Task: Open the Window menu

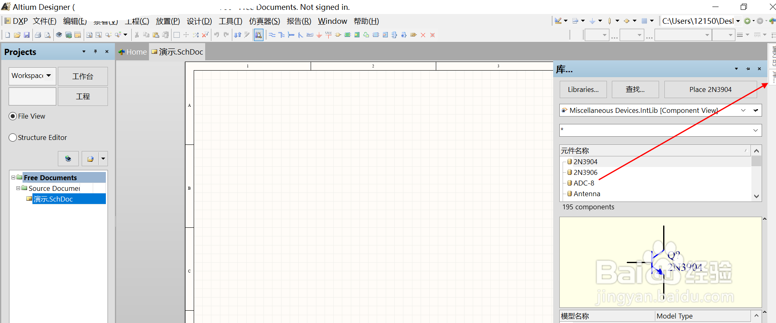Action: [x=332, y=21]
